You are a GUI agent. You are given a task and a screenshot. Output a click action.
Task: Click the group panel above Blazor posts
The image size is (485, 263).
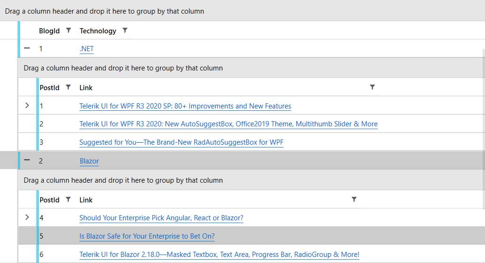point(123,180)
